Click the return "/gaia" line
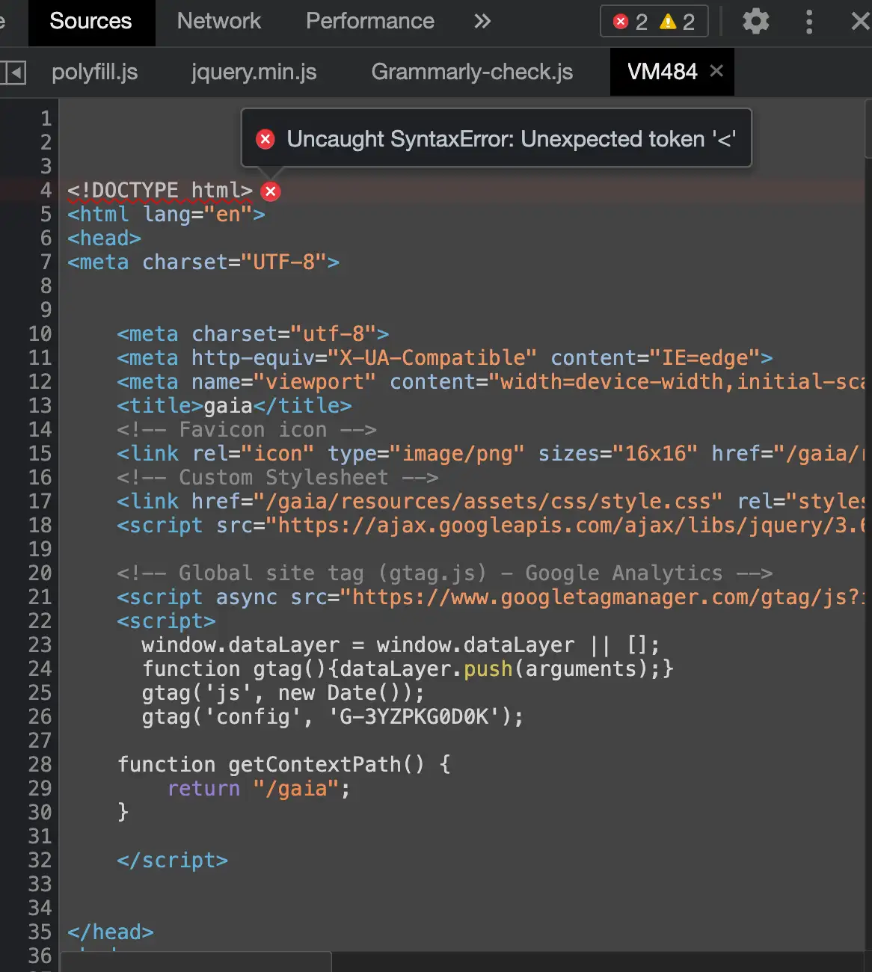 tap(259, 789)
